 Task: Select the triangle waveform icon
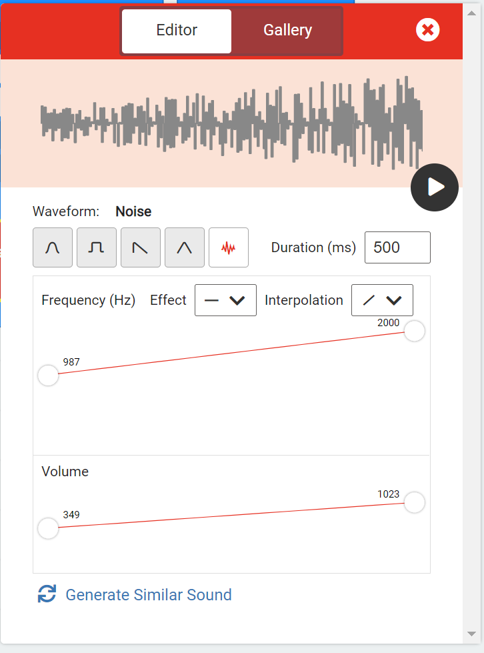tap(184, 247)
